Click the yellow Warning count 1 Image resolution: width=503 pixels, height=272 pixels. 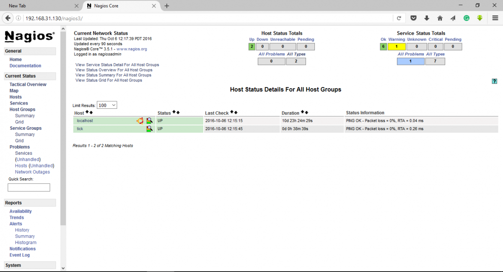click(x=397, y=46)
